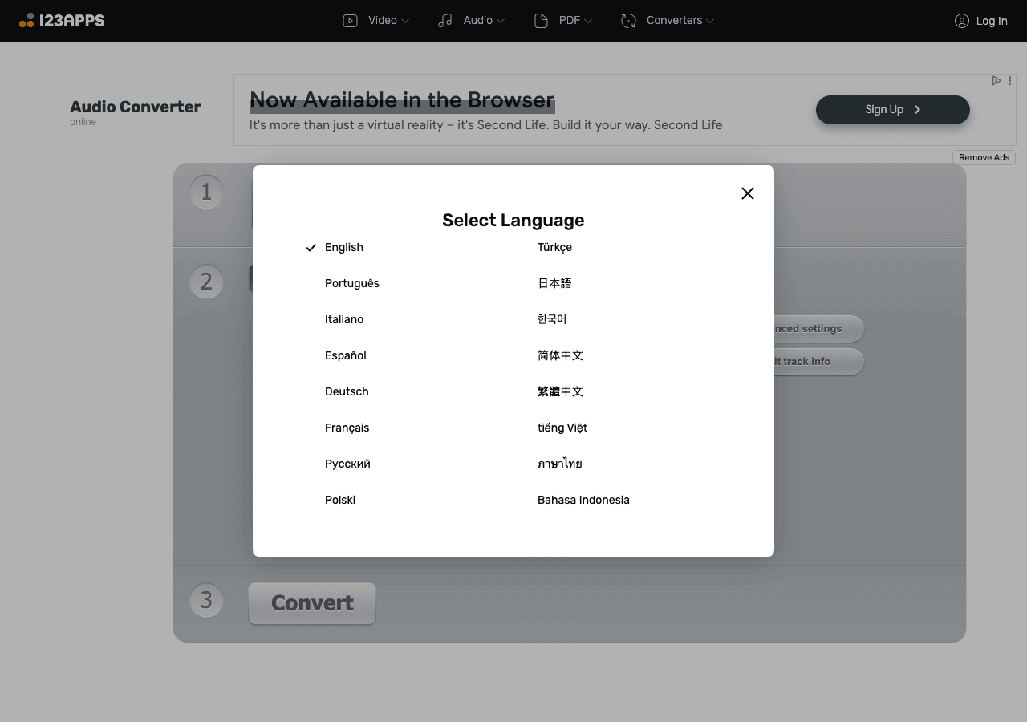
Task: Click the Video play icon in header
Action: (x=350, y=21)
